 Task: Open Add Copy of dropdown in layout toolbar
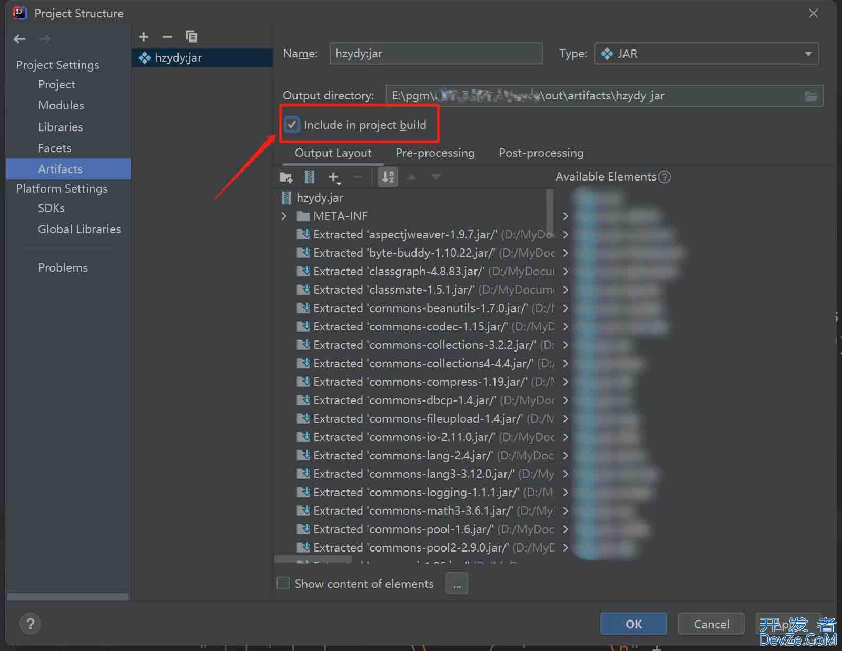334,177
